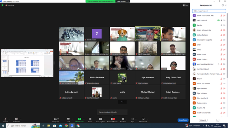
Task: Click the Find a participant search field
Action: coord(209,11)
